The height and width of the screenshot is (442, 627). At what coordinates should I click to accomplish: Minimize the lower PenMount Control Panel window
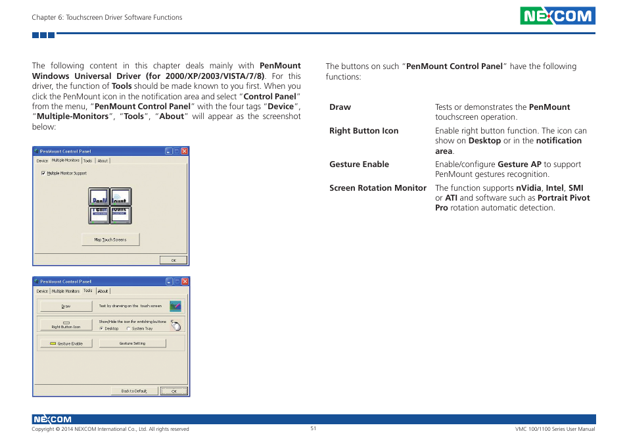(x=169, y=282)
